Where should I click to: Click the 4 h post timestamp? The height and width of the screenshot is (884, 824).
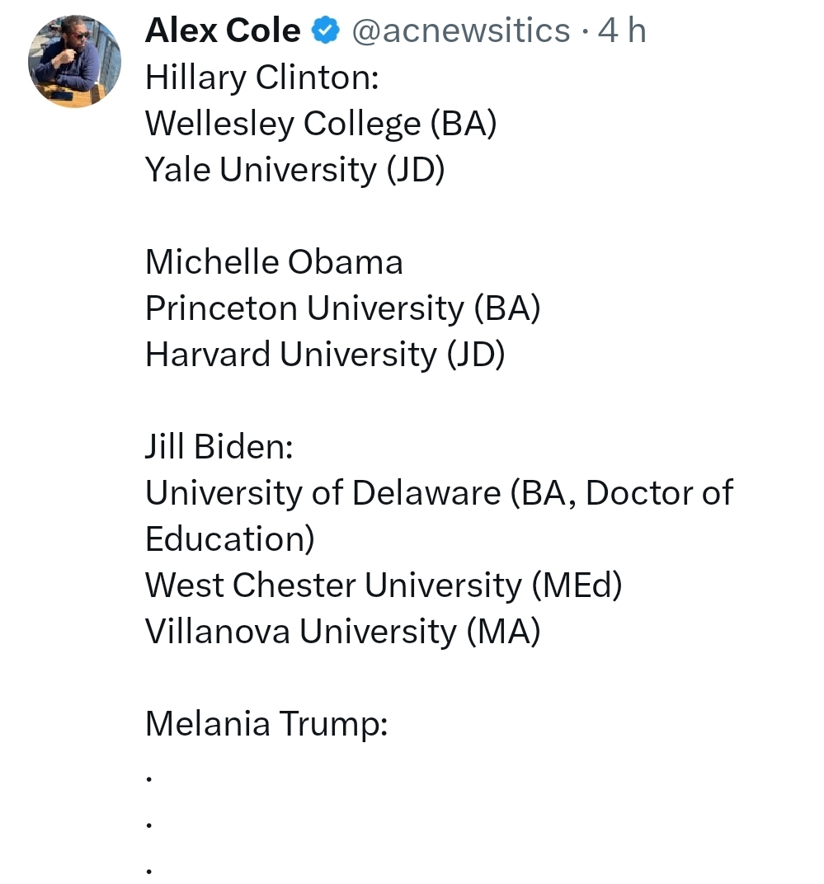(622, 31)
